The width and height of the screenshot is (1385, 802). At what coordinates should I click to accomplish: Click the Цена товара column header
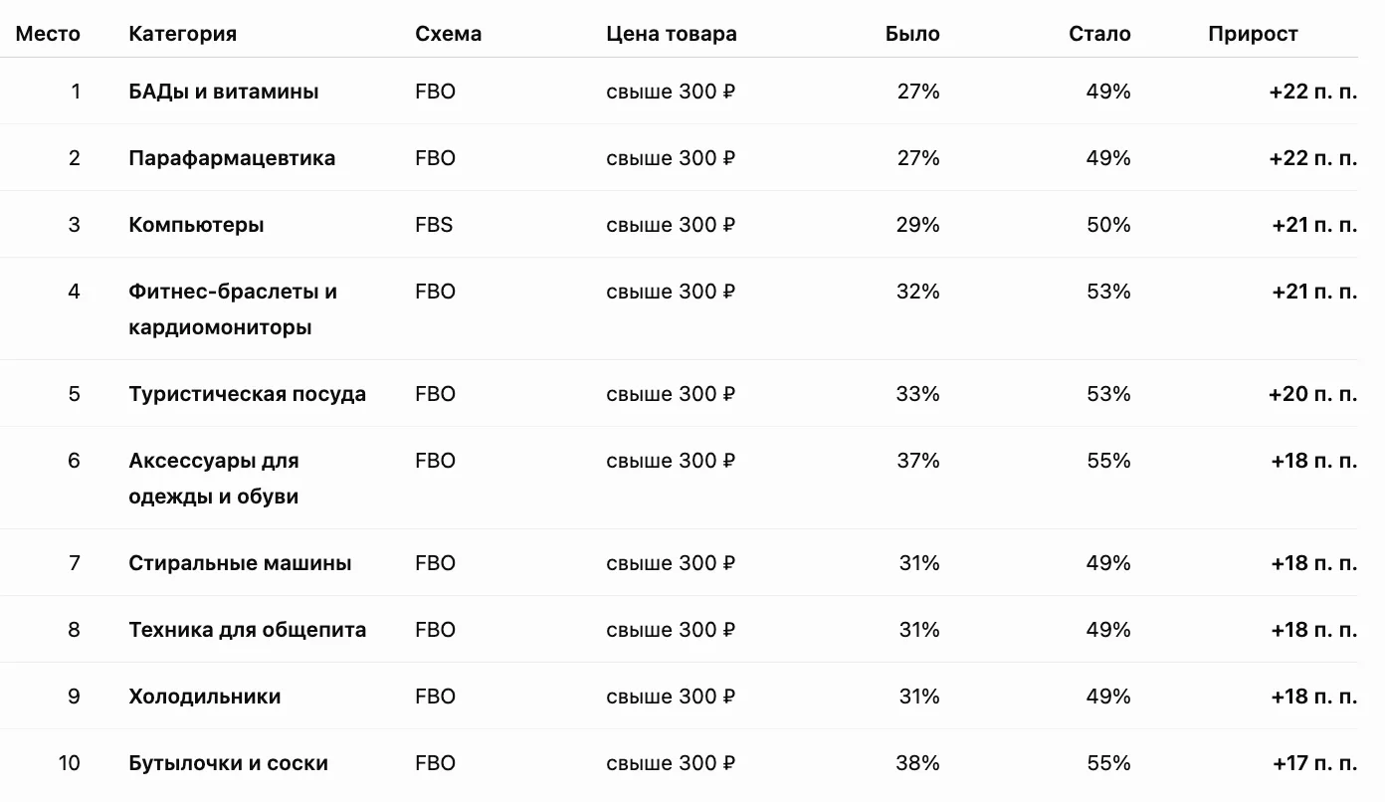[x=672, y=34]
